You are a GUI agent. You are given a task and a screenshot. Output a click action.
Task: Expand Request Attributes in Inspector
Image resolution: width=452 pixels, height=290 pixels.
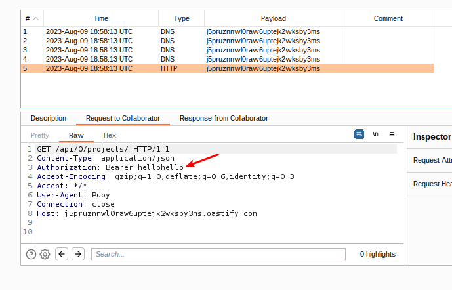tap(432, 160)
